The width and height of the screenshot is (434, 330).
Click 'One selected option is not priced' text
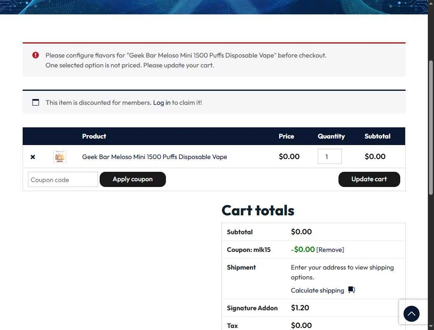click(130, 65)
